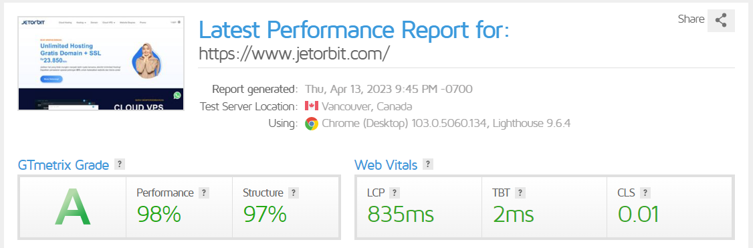Screen dimensions: 753x248
Task: Click TBT question mark help icon
Action: pyautogui.click(x=520, y=193)
